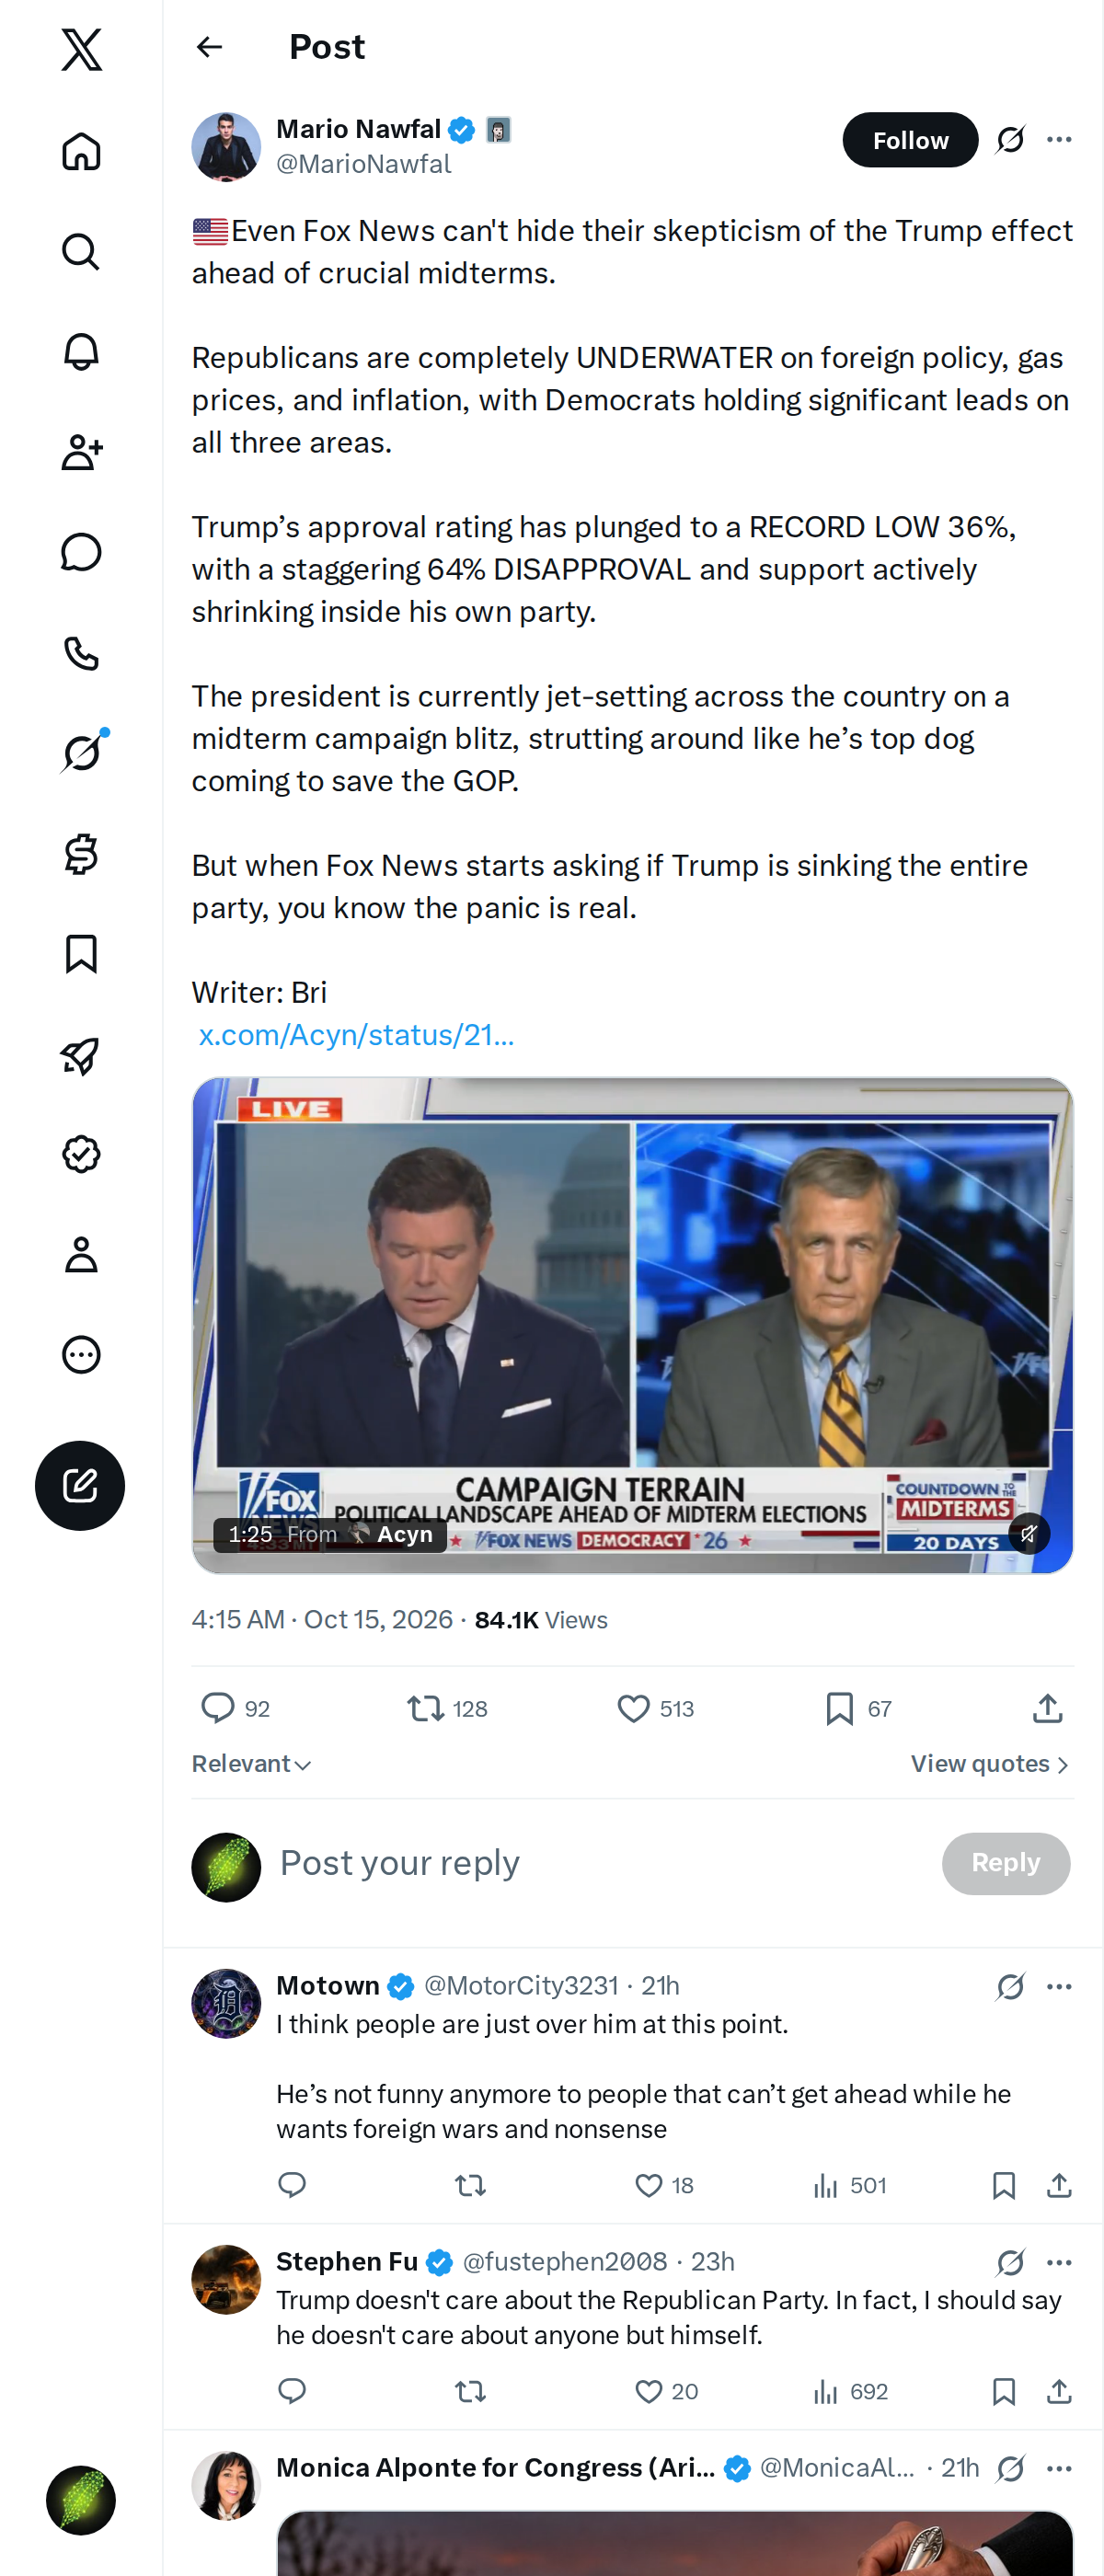Viewport: 1104px width, 2576px height.
Task: Open Notifications bell in sidebar
Action: [81, 352]
